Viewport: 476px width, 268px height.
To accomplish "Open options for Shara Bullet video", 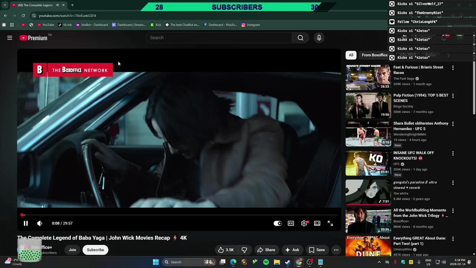I will coord(453,124).
